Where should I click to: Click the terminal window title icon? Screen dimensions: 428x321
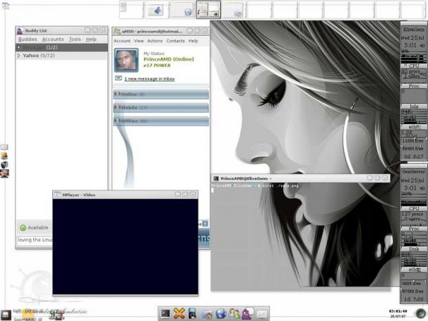(216, 178)
